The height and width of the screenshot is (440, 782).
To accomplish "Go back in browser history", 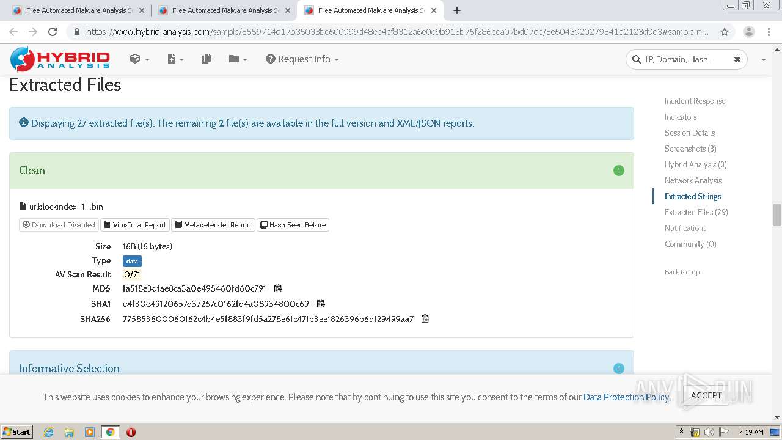I will click(x=13, y=32).
